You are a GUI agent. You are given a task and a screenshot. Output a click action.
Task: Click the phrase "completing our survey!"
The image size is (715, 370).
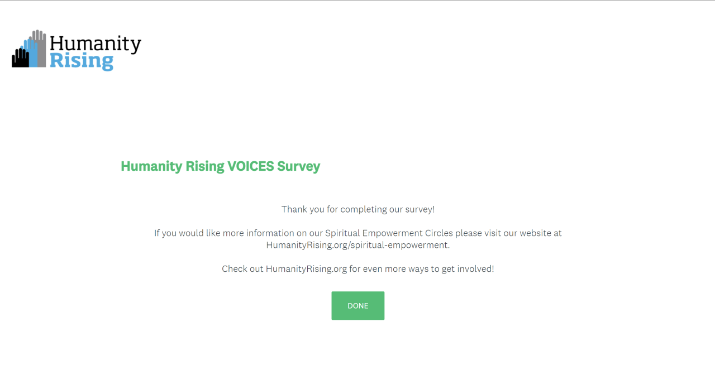(x=387, y=210)
